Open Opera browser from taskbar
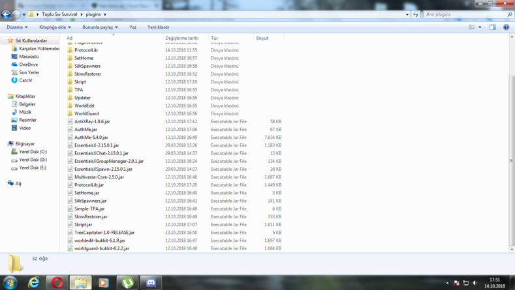Viewport: 515px width, 290px height. point(57,282)
